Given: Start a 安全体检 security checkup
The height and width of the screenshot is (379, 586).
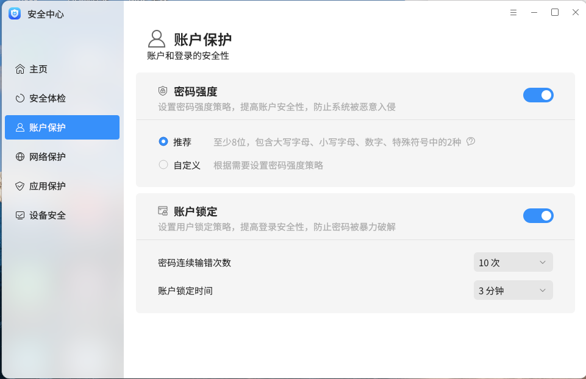Looking at the screenshot, I should click(49, 98).
